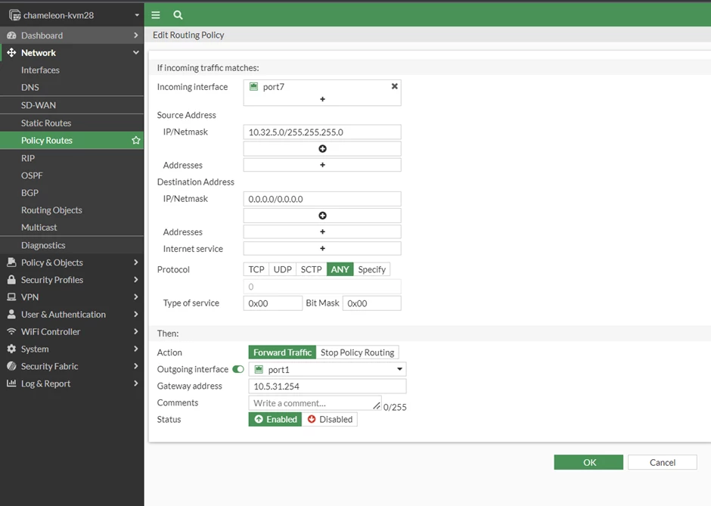Collapse the Network menu chevron
The height and width of the screenshot is (506, 711).
(135, 53)
